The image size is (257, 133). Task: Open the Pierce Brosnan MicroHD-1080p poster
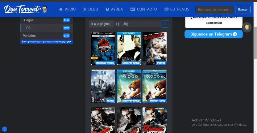[129, 48]
